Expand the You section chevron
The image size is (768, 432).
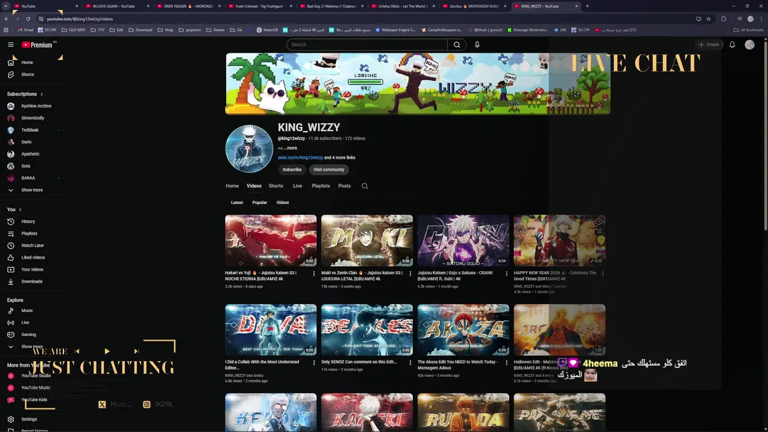tap(20, 209)
